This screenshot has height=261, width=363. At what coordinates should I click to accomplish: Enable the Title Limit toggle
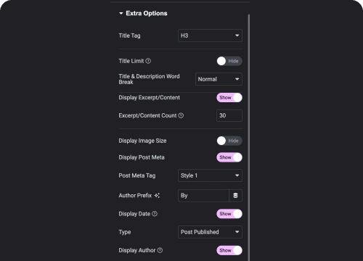click(229, 61)
